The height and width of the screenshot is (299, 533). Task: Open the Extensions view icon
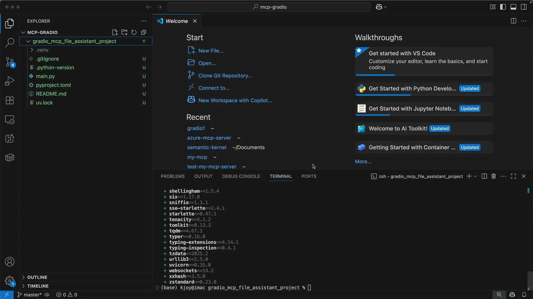pyautogui.click(x=10, y=100)
